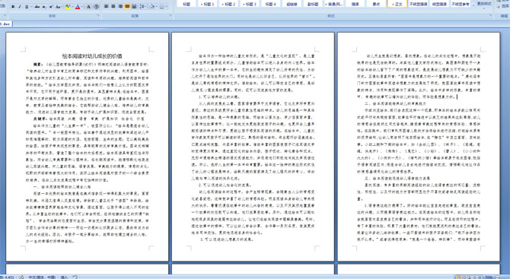Apply strikethrough to selected text
The height and width of the screenshot is (279, 510).
(x=37, y=7)
